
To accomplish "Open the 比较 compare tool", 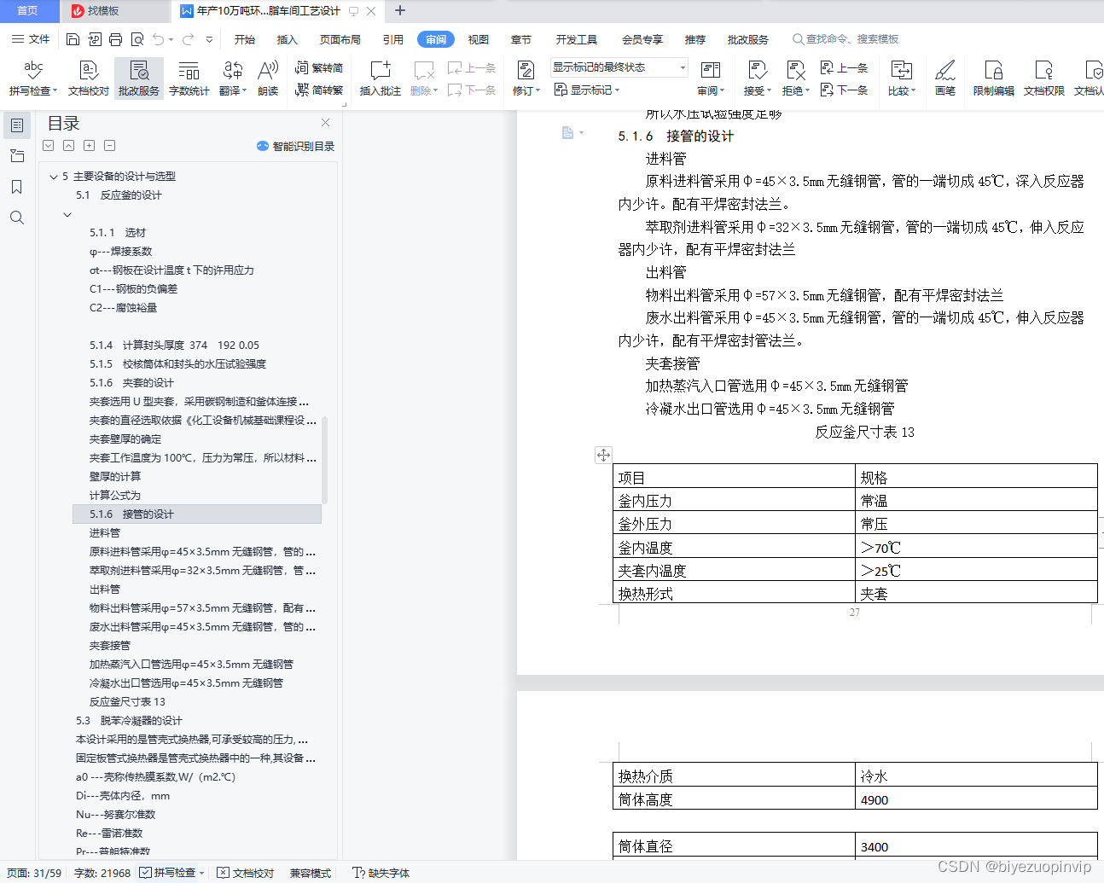I will (901, 78).
